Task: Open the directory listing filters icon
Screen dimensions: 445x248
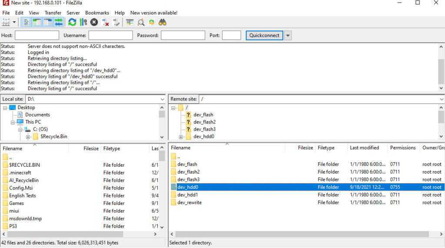Action: tap(130, 22)
